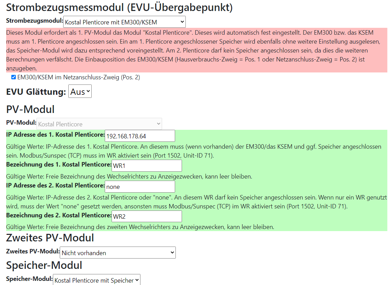Screen dimensions: 388x285
Task: Click hint text 'IP-Adresse des 2. Kostal Plenticore oder "none"'
Action: 196,202
